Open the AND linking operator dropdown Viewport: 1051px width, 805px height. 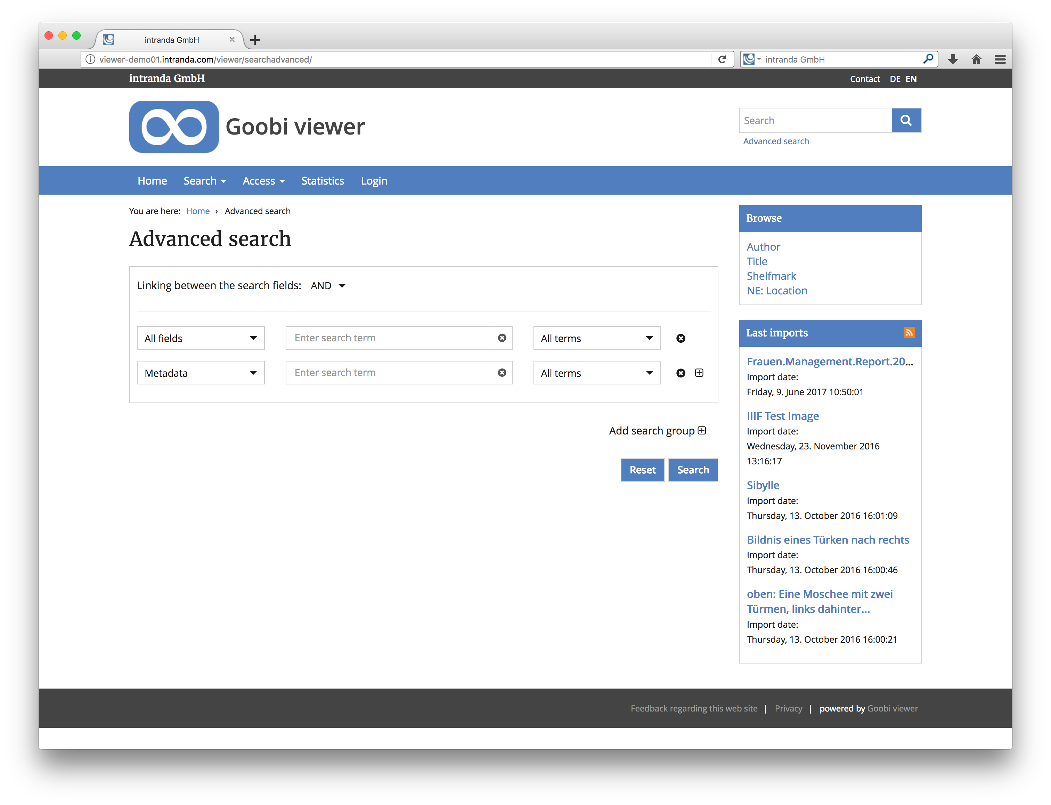(328, 286)
